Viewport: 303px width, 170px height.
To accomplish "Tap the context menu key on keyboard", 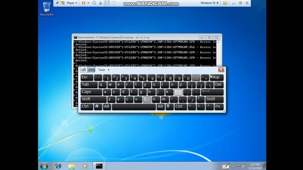I will point(169,107).
